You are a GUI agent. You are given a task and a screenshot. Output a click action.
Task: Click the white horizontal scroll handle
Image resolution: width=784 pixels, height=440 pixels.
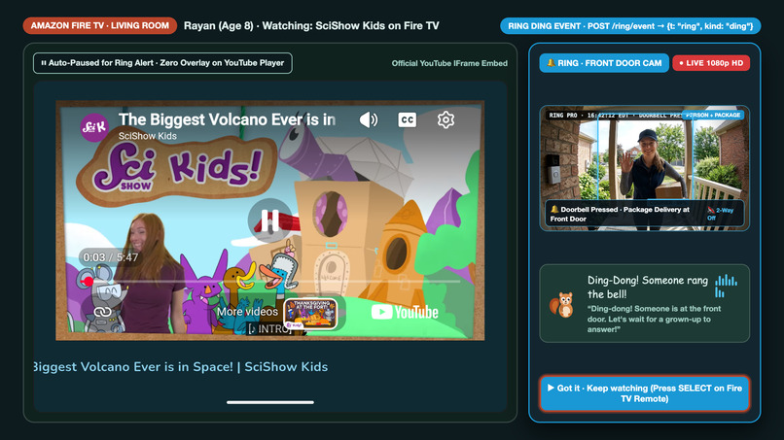click(270, 402)
